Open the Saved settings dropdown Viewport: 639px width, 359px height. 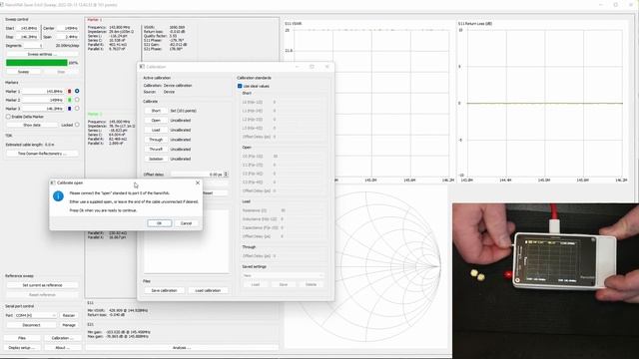[284, 275]
